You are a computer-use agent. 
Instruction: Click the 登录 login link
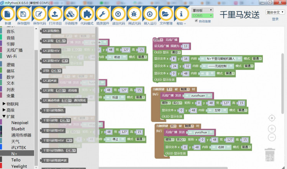275,19
